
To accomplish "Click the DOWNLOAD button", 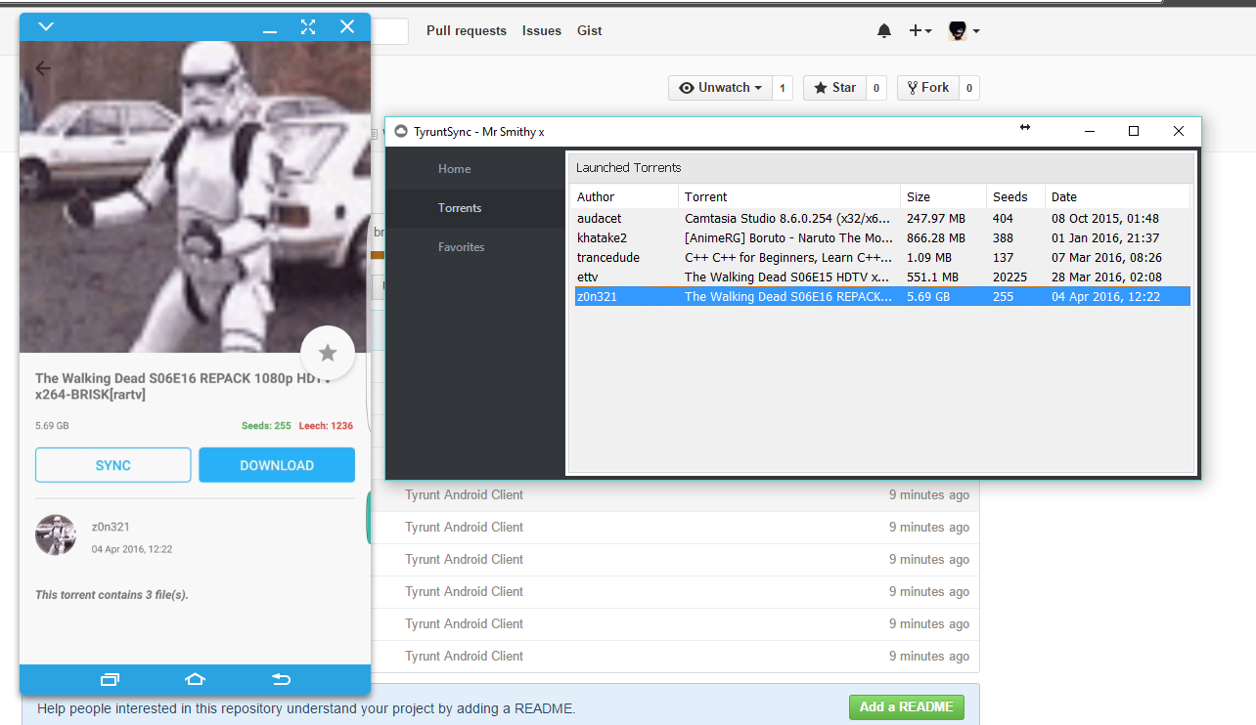I will [x=277, y=465].
